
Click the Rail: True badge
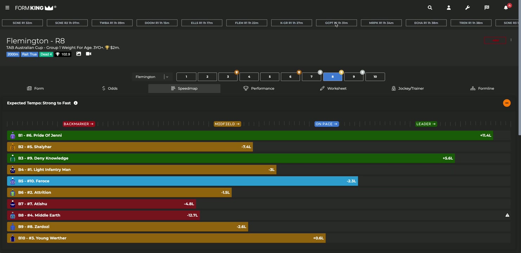(x=29, y=54)
